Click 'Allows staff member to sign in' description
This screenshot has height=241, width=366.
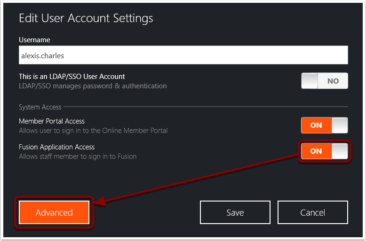[x=78, y=156]
